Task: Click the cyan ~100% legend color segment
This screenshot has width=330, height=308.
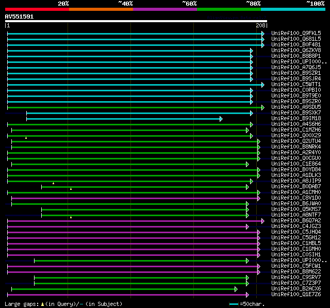Action: [293, 9]
